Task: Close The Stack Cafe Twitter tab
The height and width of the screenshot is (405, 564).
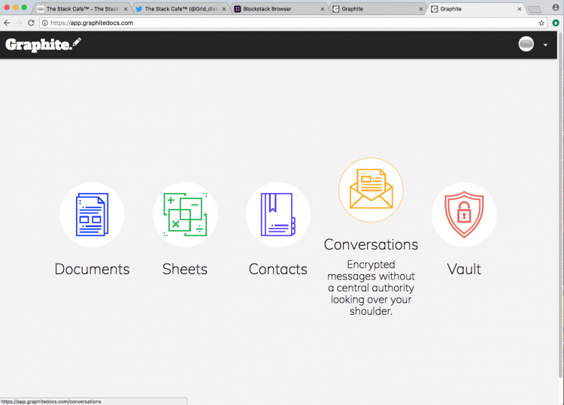Action: 224,9
